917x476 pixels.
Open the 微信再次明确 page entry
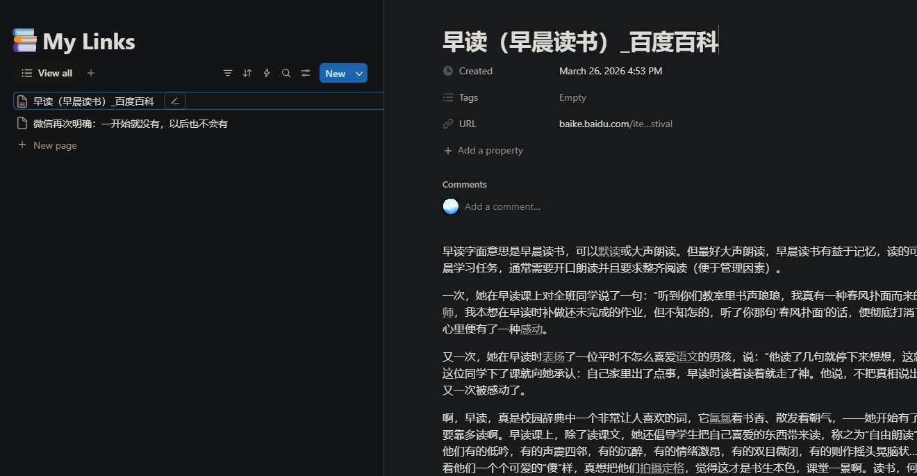tap(131, 124)
